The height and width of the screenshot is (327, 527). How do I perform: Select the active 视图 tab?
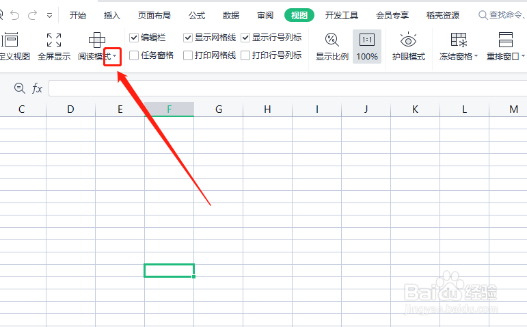299,16
